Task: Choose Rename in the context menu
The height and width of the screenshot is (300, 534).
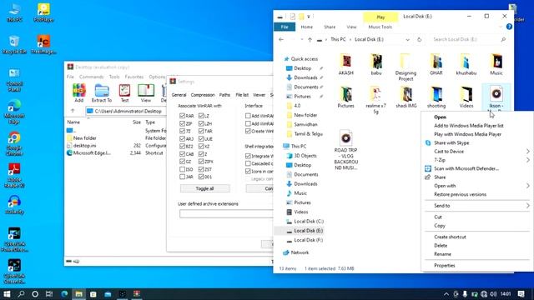Action: click(x=442, y=254)
